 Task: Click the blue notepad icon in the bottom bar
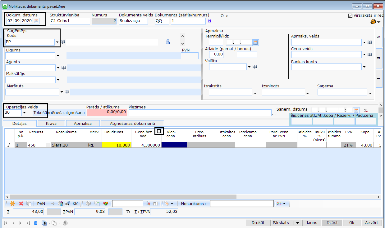pyautogui.click(x=36, y=223)
